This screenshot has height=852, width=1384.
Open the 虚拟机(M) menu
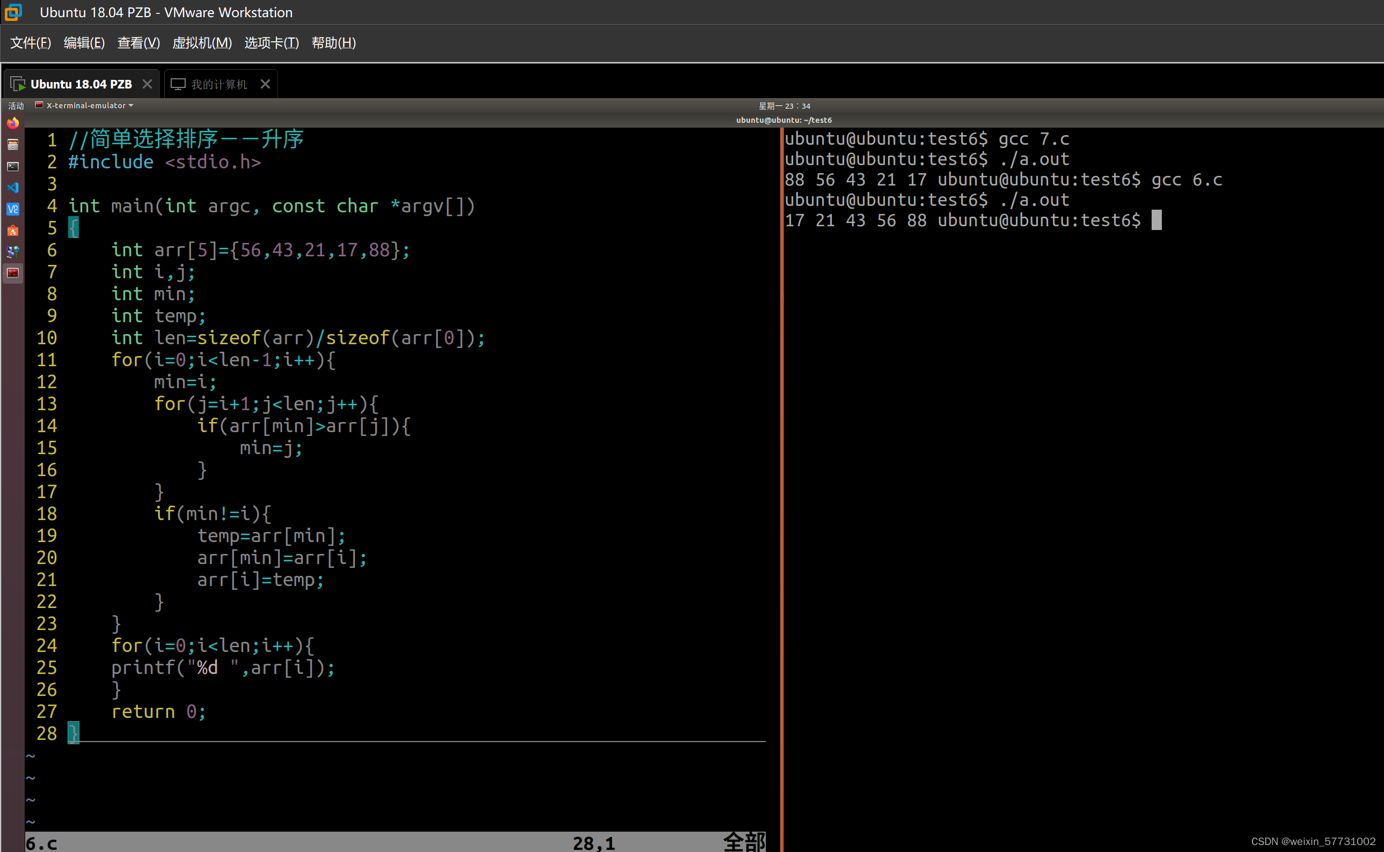202,43
